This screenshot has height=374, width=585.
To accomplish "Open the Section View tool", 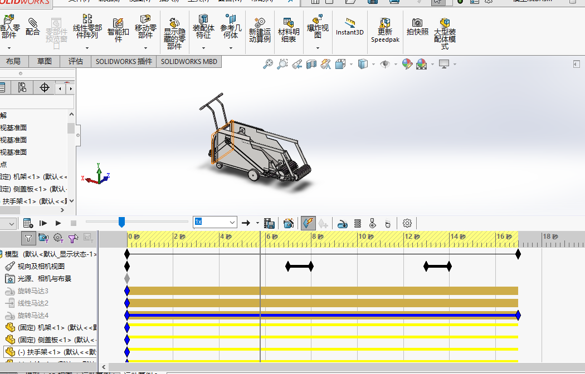I will pyautogui.click(x=311, y=64).
